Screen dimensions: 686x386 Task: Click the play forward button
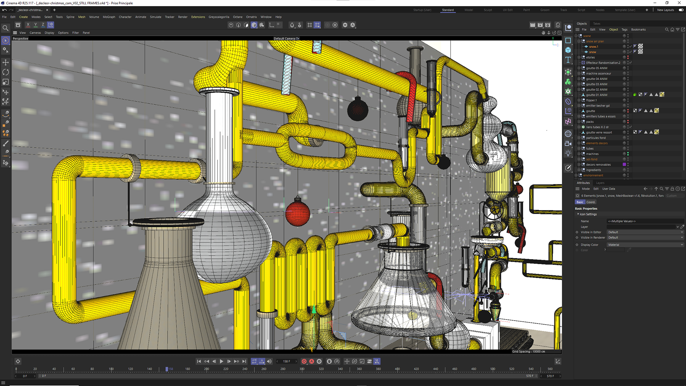click(222, 361)
